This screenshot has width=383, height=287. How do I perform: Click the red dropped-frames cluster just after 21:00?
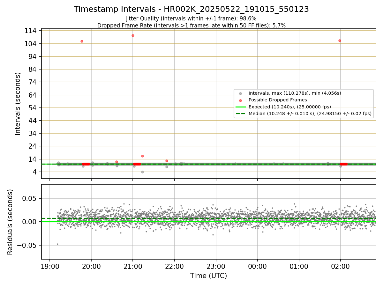pos(137,164)
